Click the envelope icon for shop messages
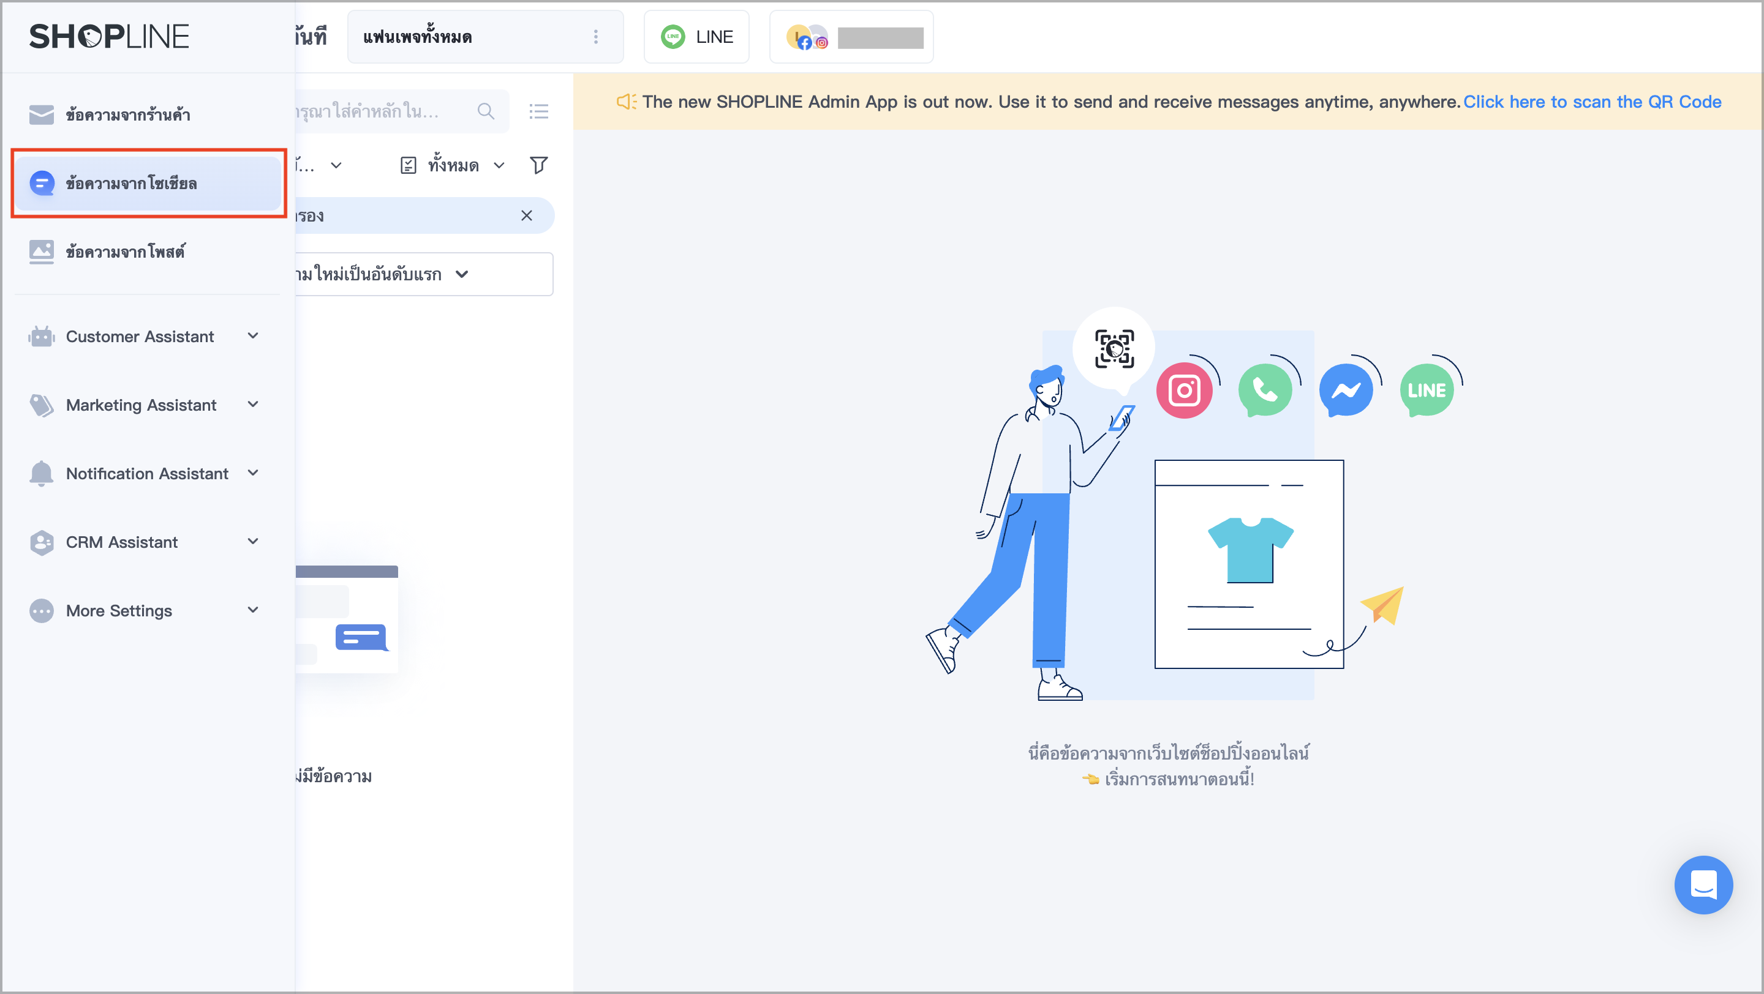1764x994 pixels. pos(41,114)
